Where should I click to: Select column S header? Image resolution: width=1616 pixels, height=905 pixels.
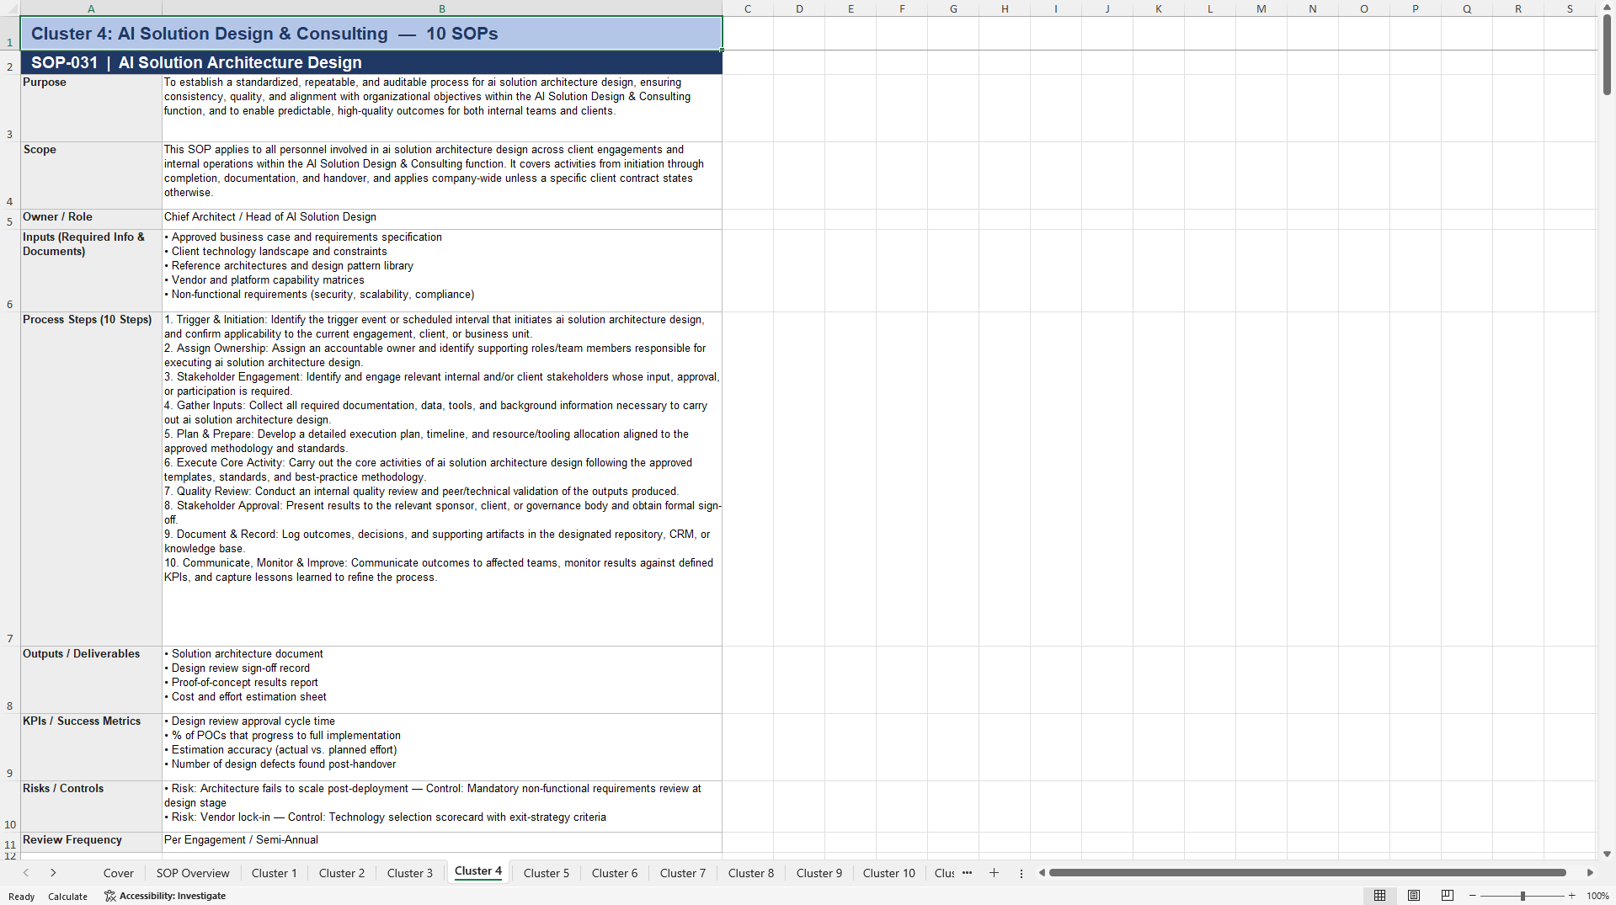click(x=1570, y=8)
